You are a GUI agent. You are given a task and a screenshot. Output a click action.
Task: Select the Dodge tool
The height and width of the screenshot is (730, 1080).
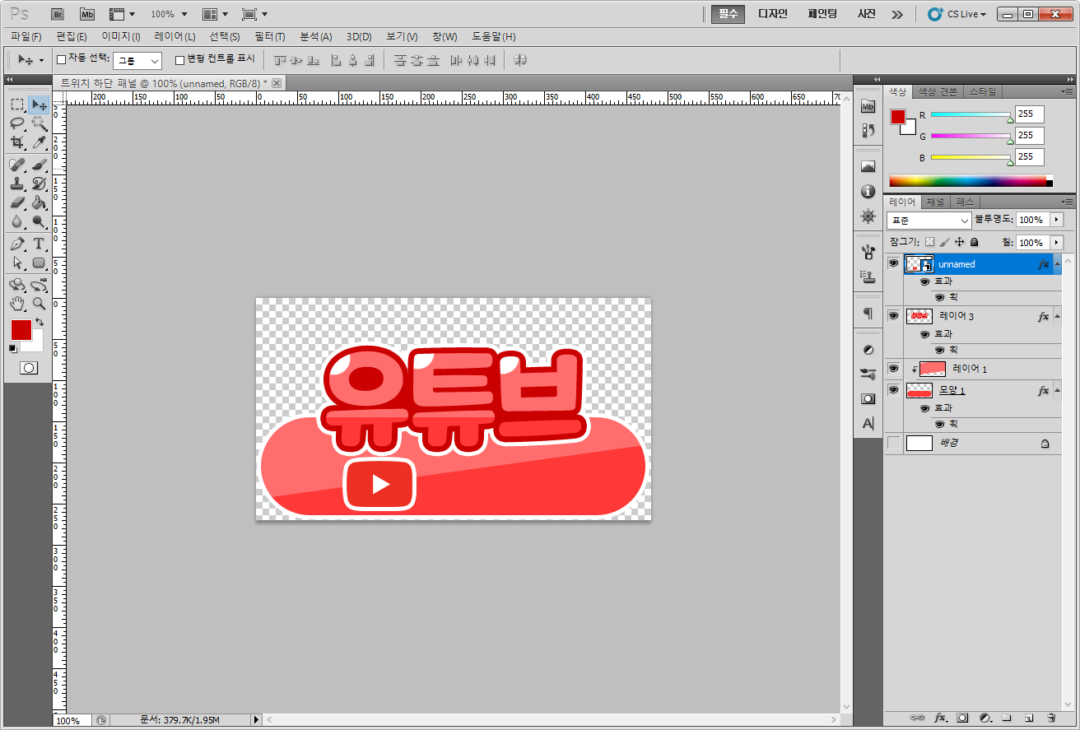coord(39,221)
